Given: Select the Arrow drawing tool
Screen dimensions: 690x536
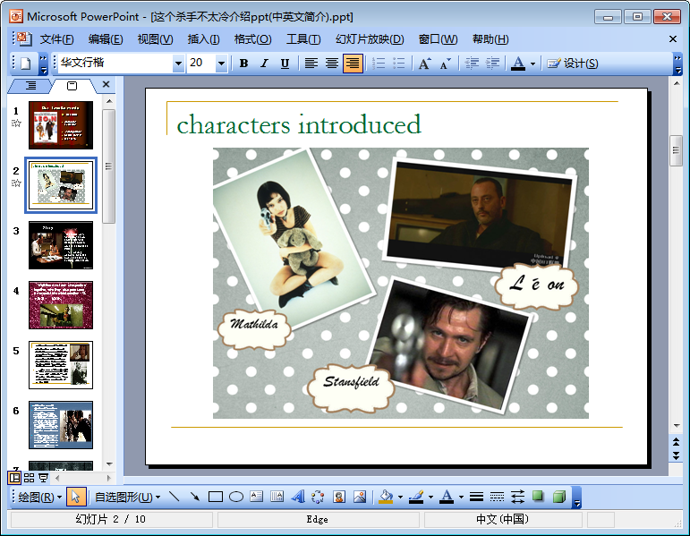Looking at the screenshot, I should [194, 498].
